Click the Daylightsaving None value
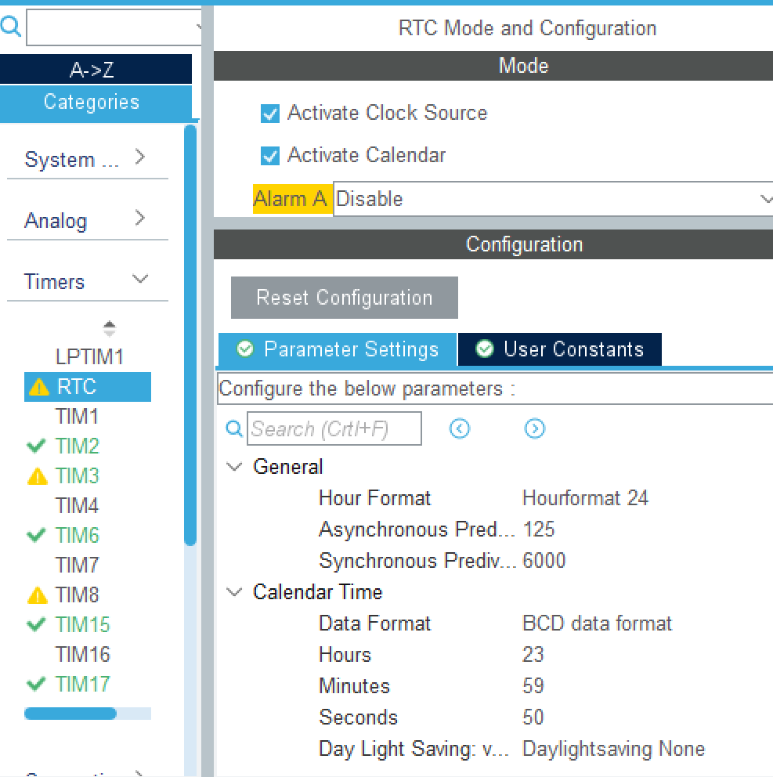The image size is (773, 777). [613, 749]
